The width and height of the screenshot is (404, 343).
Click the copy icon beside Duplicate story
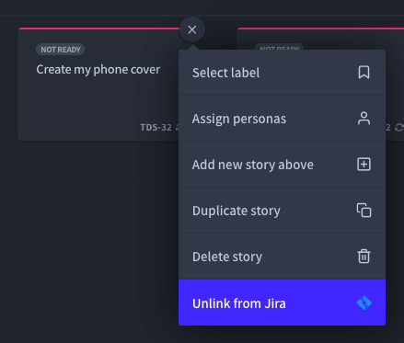point(364,211)
